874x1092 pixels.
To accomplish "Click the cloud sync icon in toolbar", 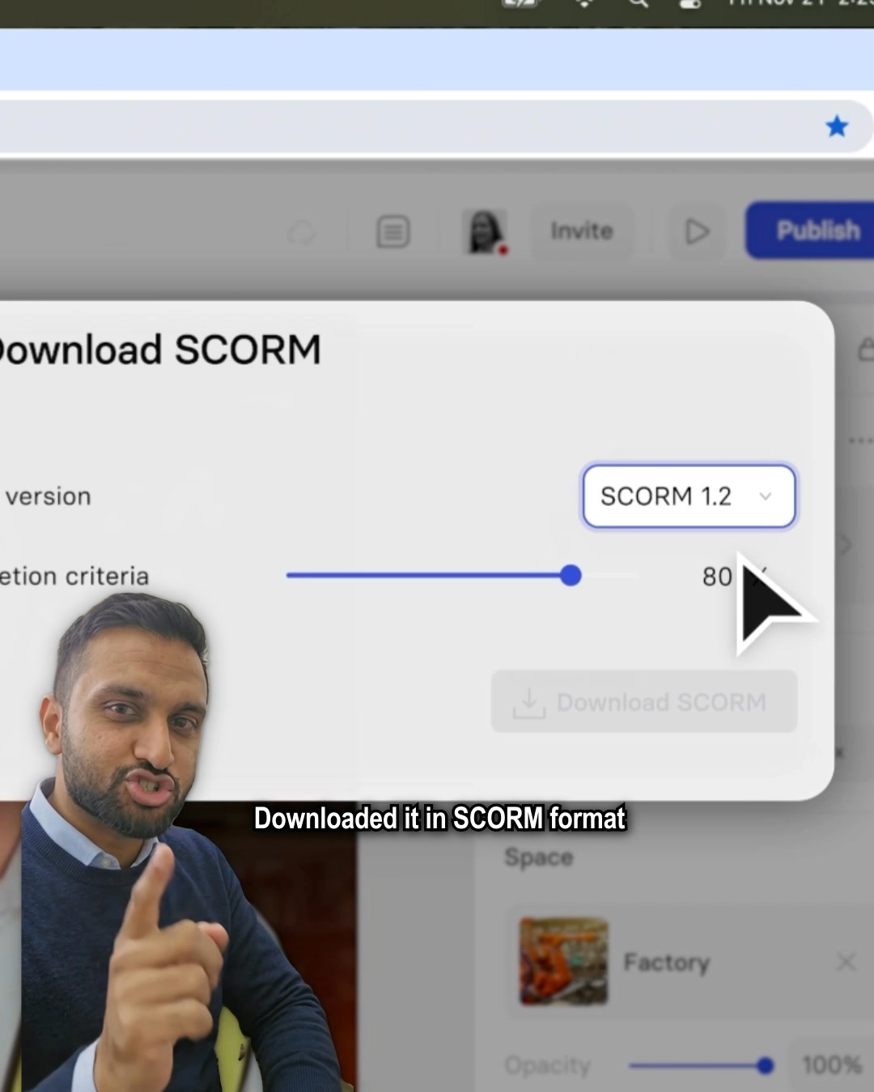I will (302, 233).
